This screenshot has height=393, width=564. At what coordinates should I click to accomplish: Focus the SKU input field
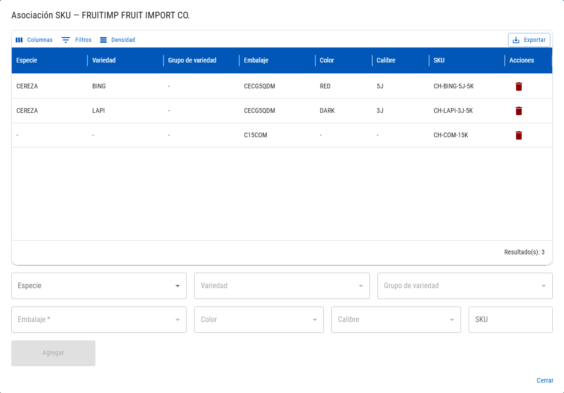pos(510,320)
